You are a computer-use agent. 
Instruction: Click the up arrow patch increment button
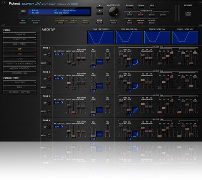[x=100, y=7]
